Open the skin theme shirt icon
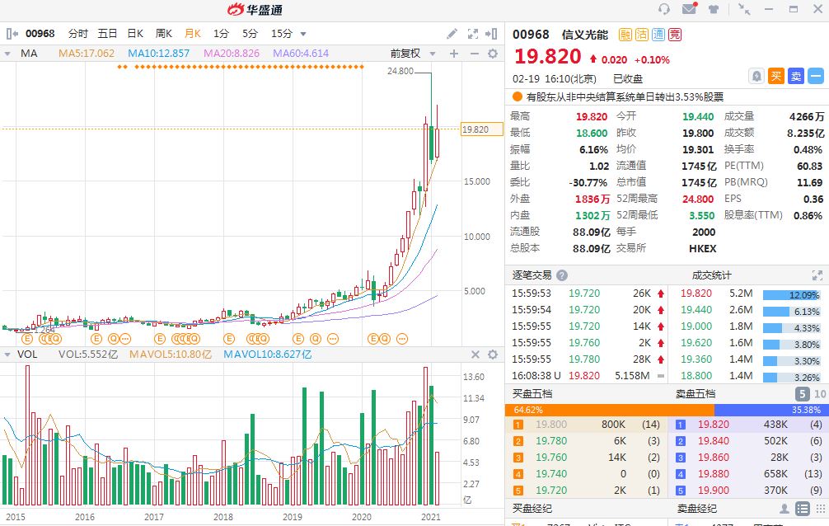829x526 pixels. pyautogui.click(x=714, y=9)
